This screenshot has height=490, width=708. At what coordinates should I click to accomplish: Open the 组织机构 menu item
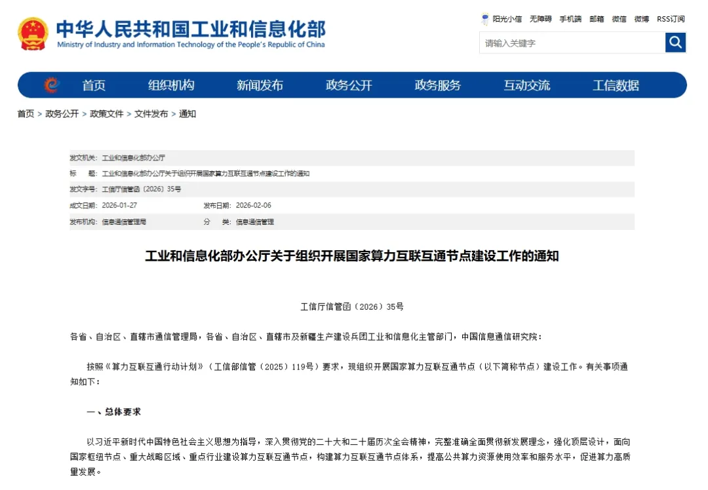point(171,86)
